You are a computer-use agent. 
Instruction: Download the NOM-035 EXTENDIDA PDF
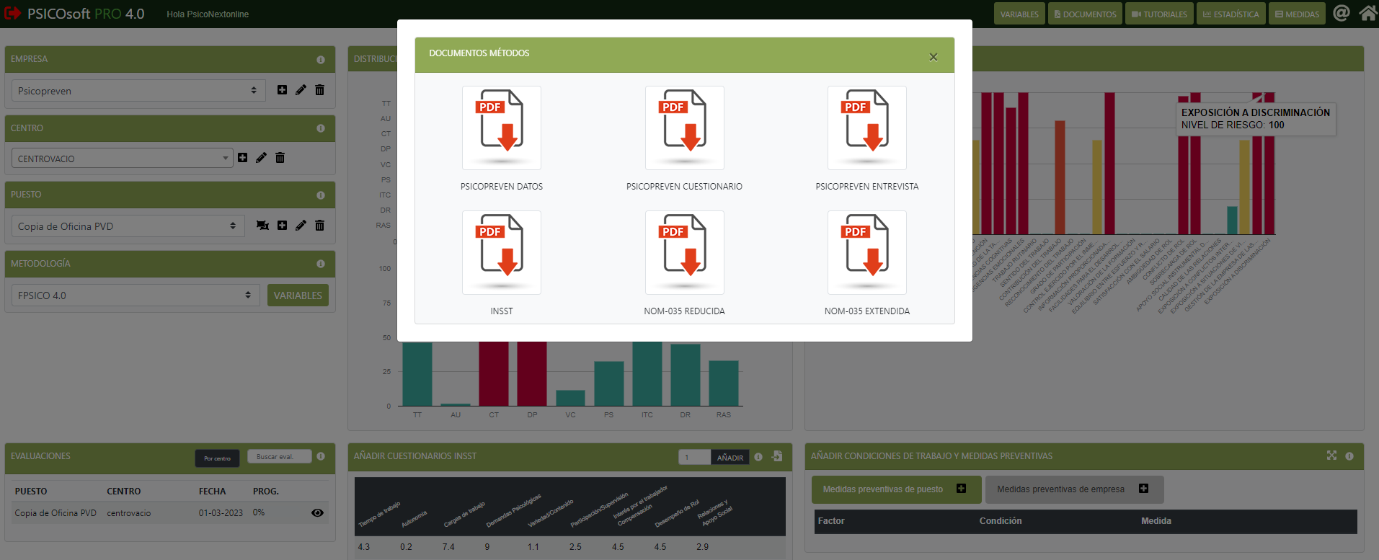(x=867, y=253)
